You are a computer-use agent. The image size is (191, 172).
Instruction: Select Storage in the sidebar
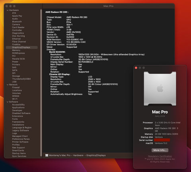tap(16, 76)
